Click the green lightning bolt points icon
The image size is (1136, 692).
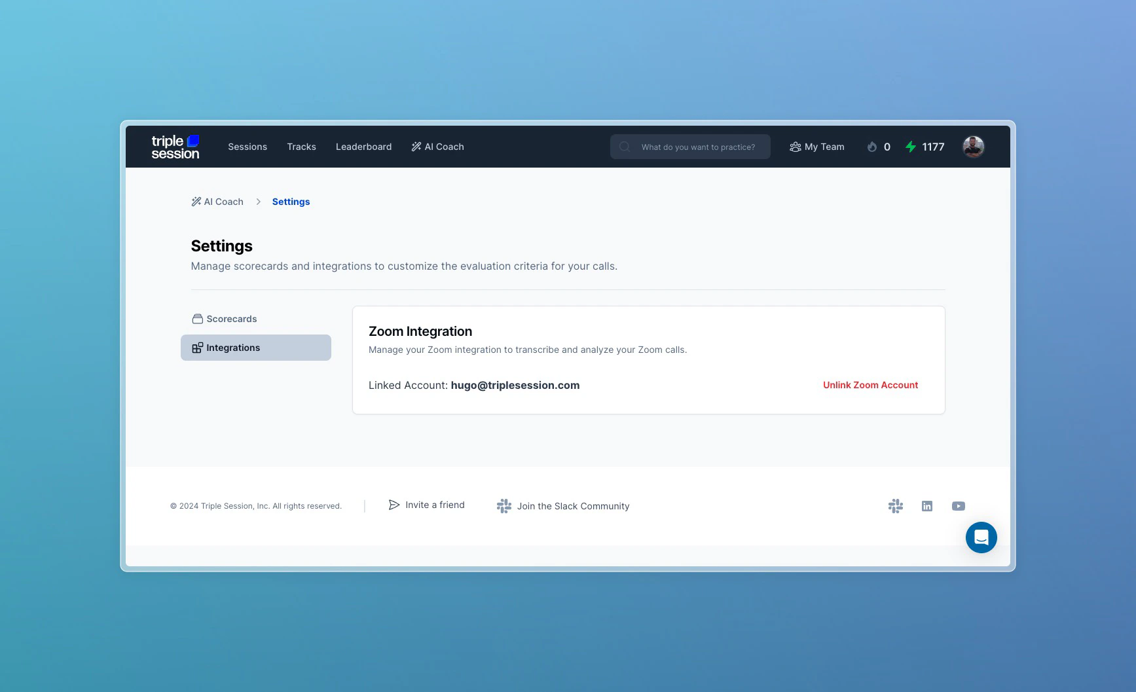click(911, 147)
